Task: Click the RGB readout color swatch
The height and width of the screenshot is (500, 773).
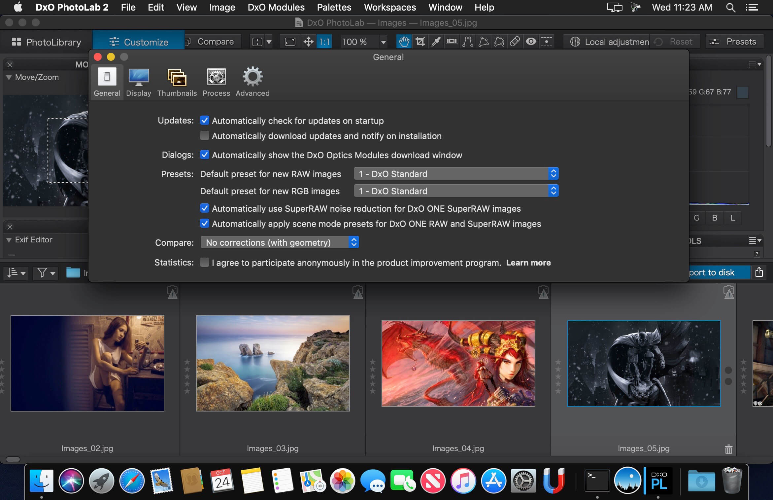Action: click(x=743, y=92)
